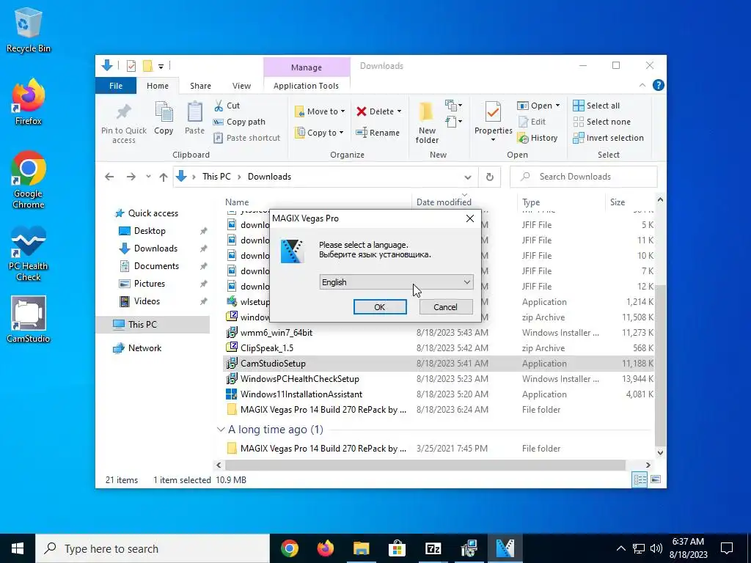751x563 pixels.
Task: Create a New folder from ribbon
Action: click(427, 122)
